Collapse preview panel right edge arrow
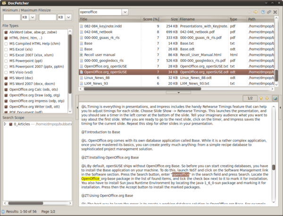The width and height of the screenshot is (283, 216). pos(280,108)
